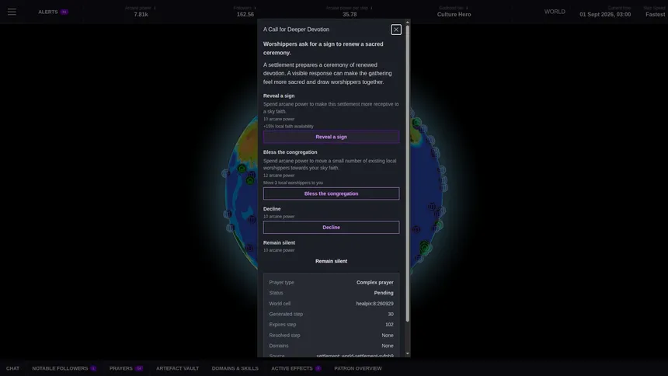Close the Call for Deeper Devotion dialog
668x376 pixels.
[396, 30]
